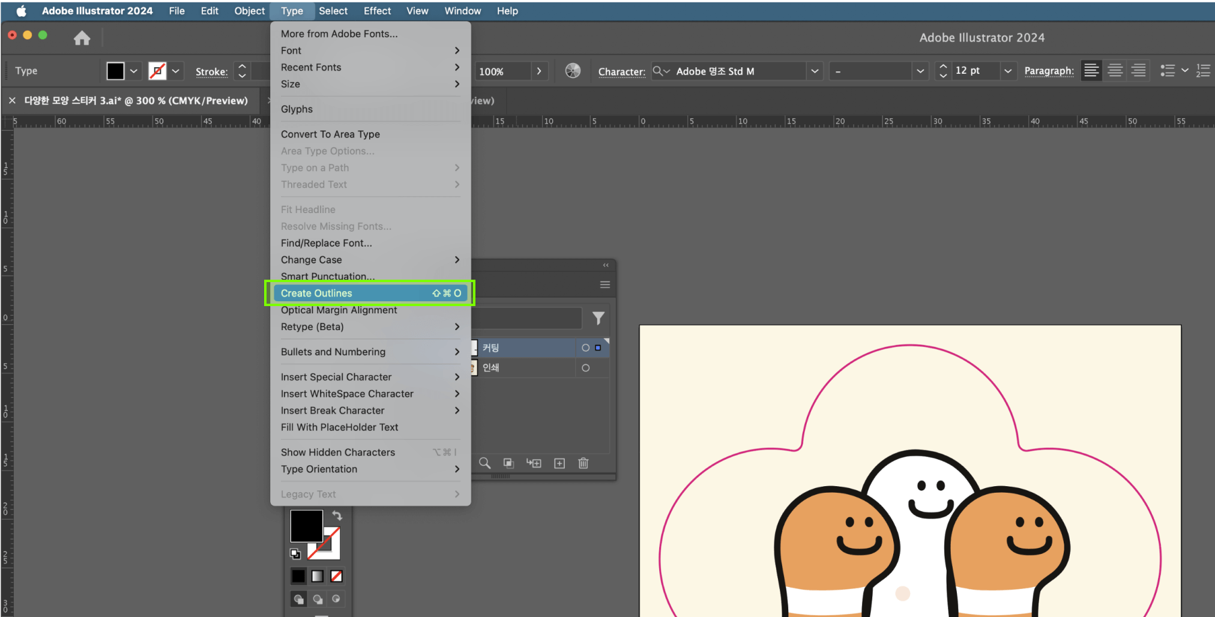The image size is (1215, 617).
Task: Click the layer filter funnel icon
Action: 598,318
